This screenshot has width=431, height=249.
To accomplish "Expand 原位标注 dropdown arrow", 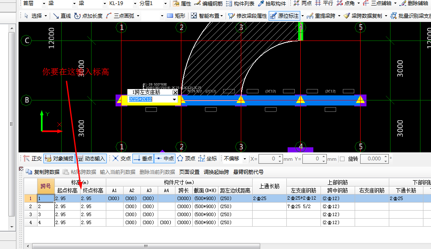I will 302,16.
